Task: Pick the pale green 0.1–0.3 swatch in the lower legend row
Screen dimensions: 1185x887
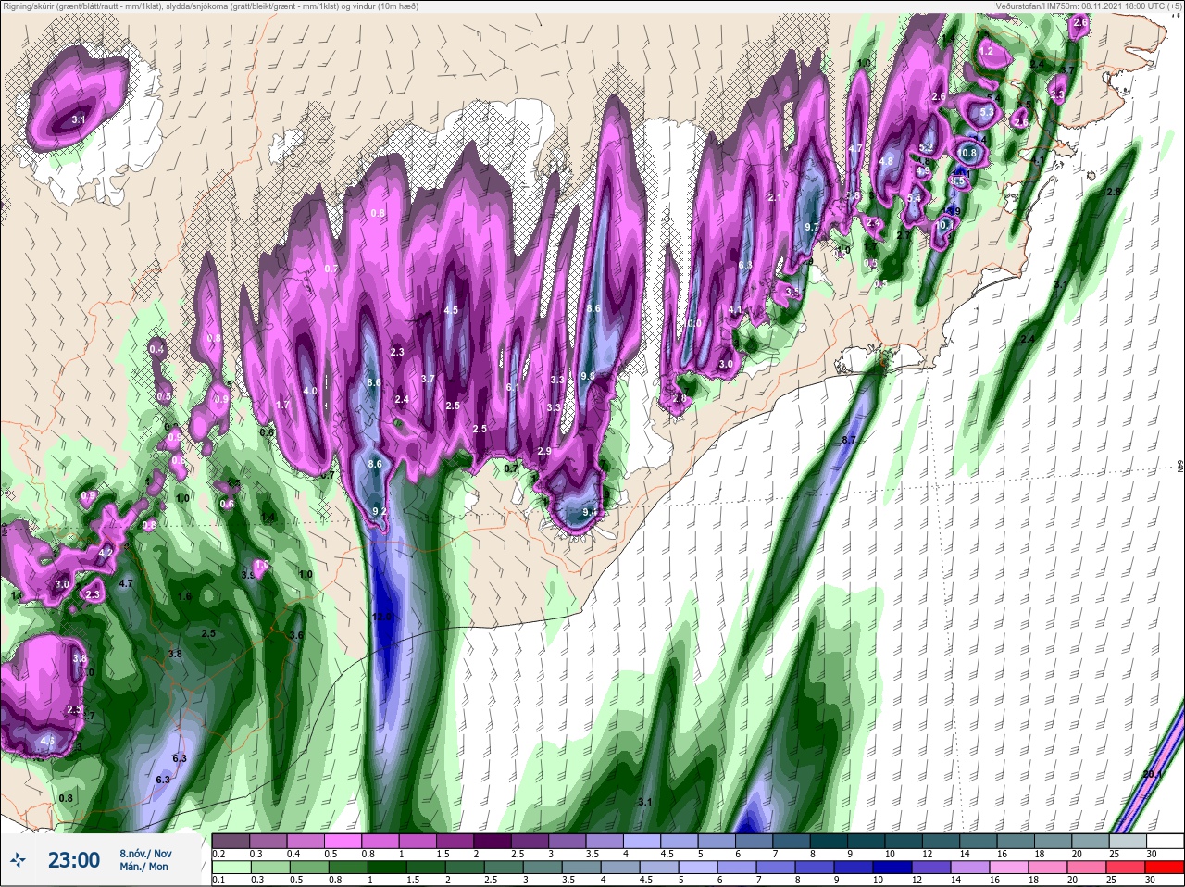Action: [x=230, y=868]
